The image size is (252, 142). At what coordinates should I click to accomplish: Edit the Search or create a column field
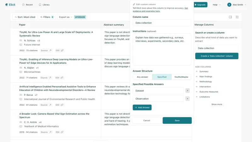[x=217, y=48]
